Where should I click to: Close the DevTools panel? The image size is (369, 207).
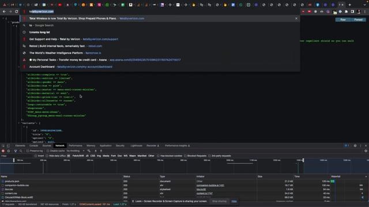(366, 145)
